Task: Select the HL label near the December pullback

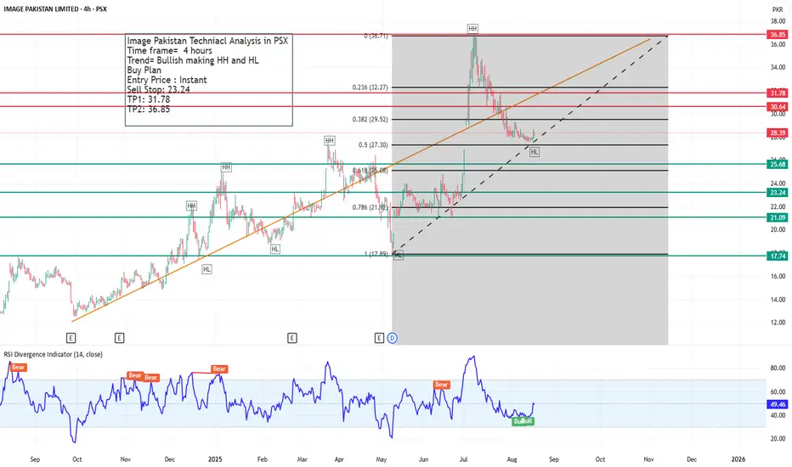Action: coord(206,270)
